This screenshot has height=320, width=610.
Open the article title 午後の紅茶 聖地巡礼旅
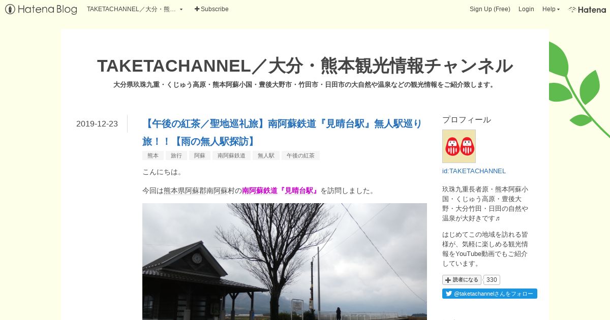point(282,132)
